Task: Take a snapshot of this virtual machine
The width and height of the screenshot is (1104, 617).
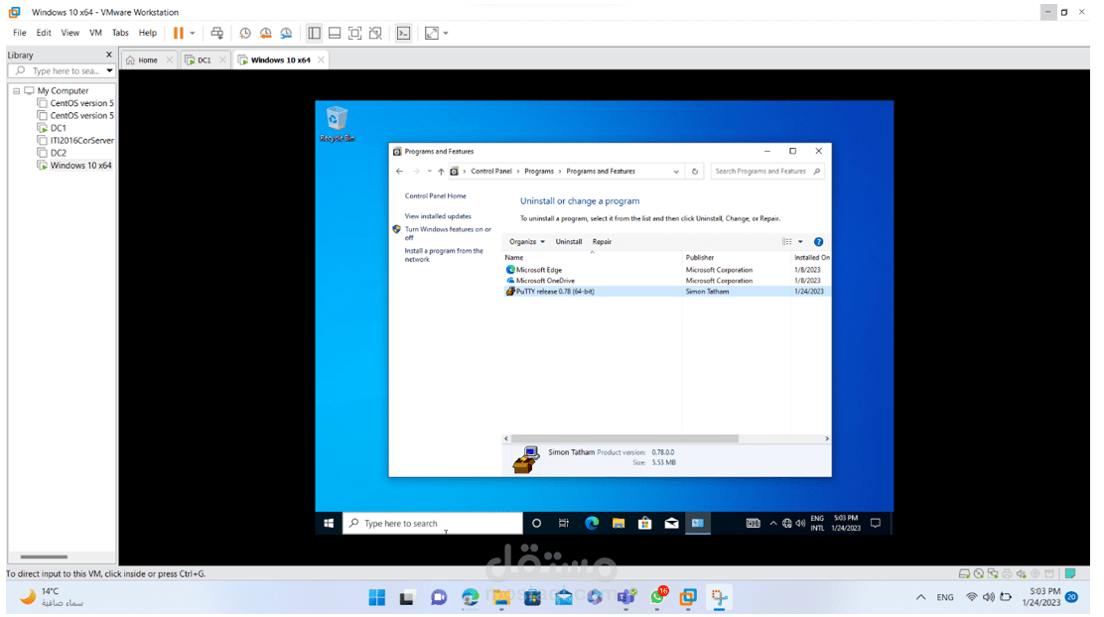Action: pos(245,33)
